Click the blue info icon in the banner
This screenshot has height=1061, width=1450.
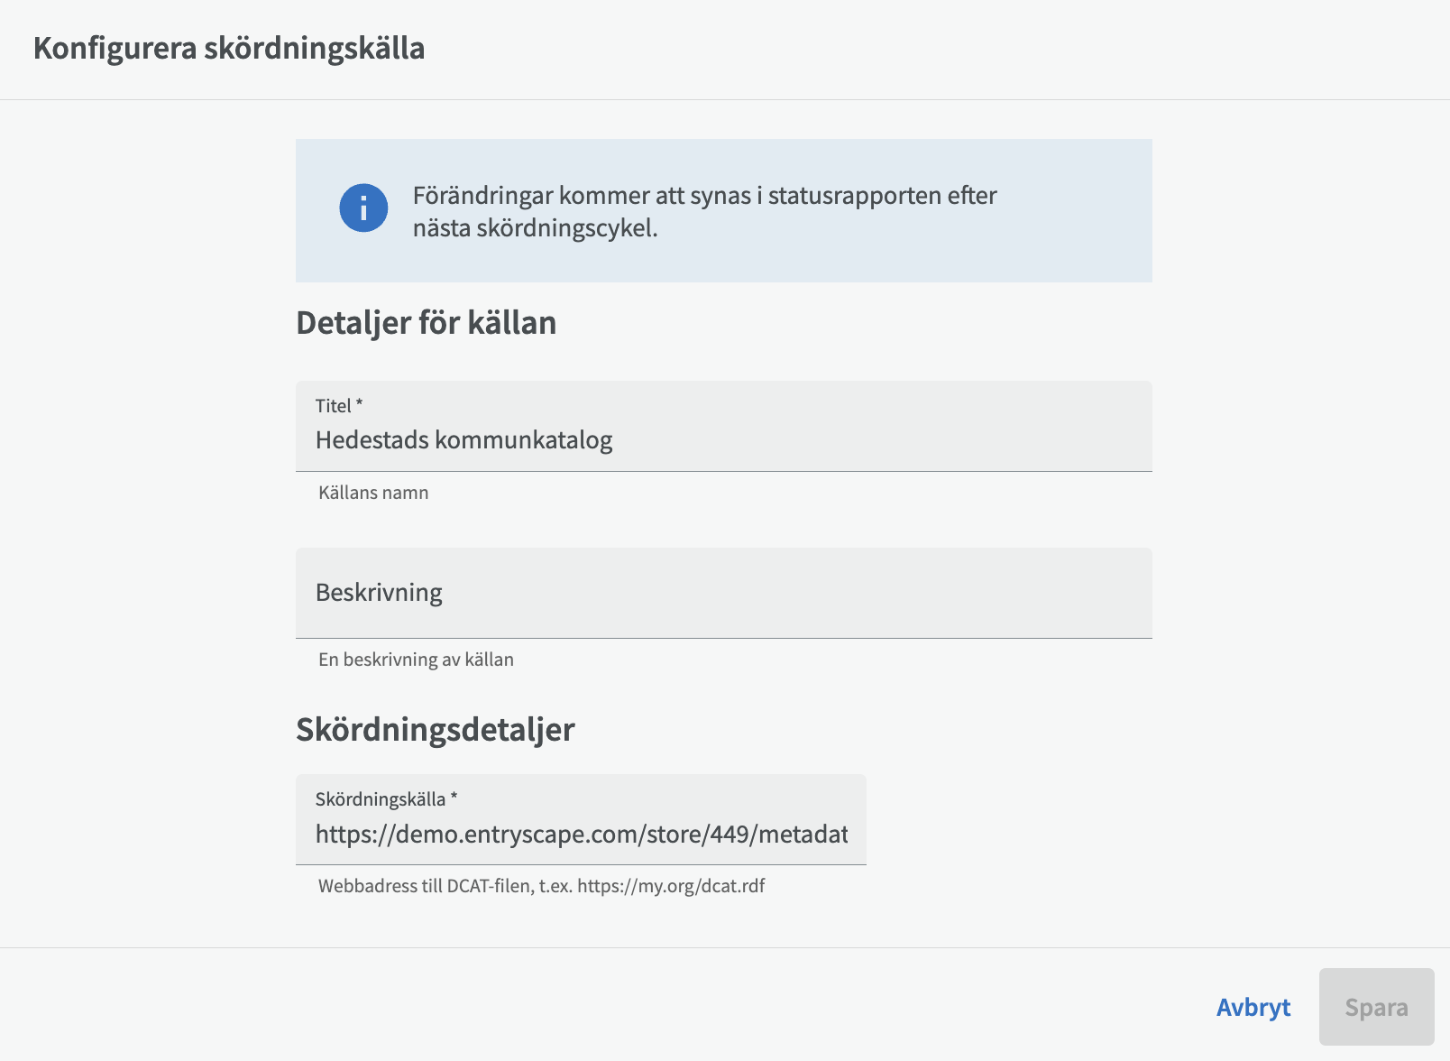pos(363,208)
